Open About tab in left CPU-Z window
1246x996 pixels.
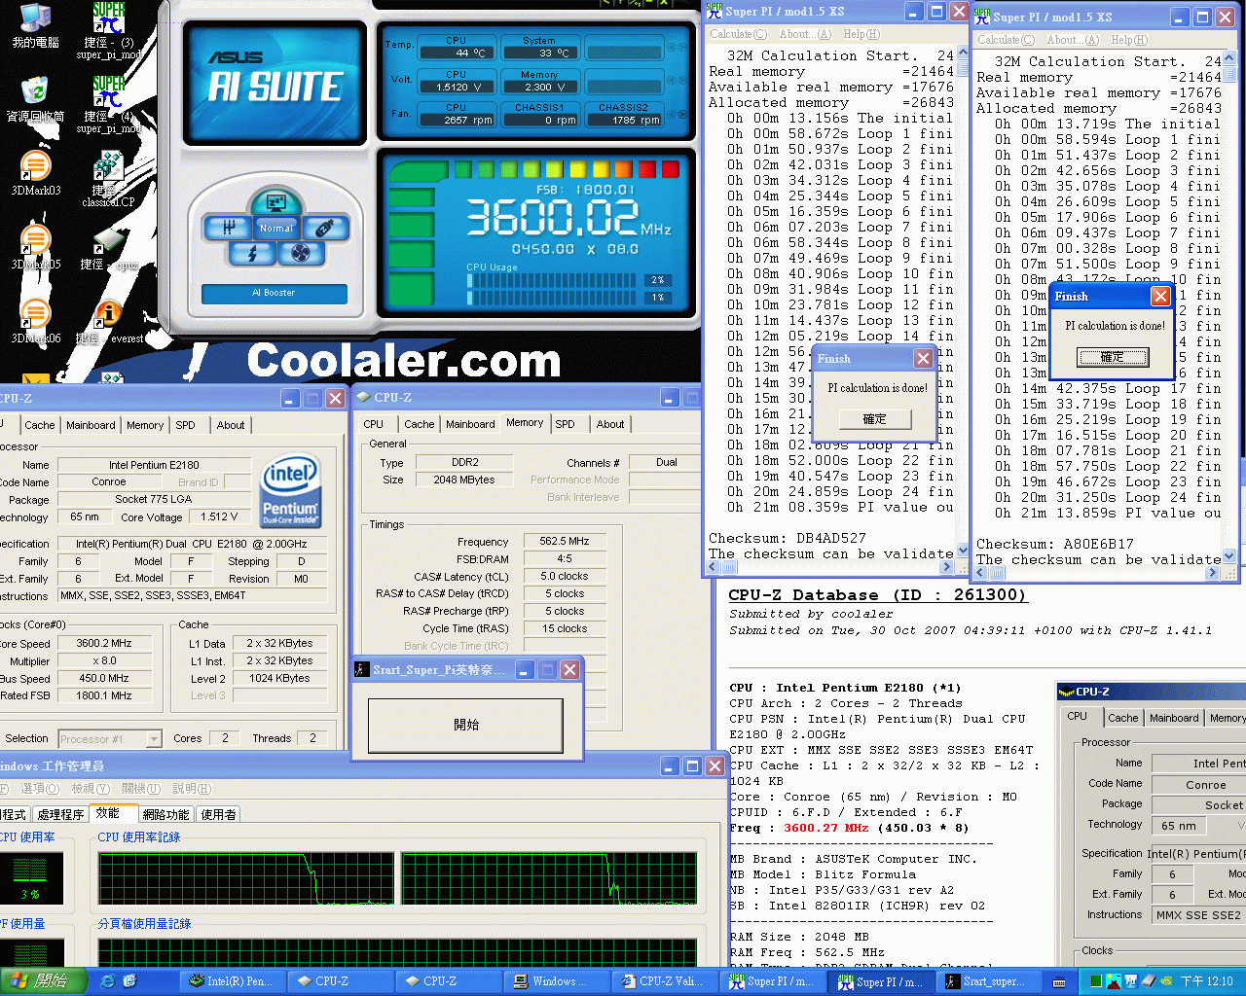tap(231, 425)
